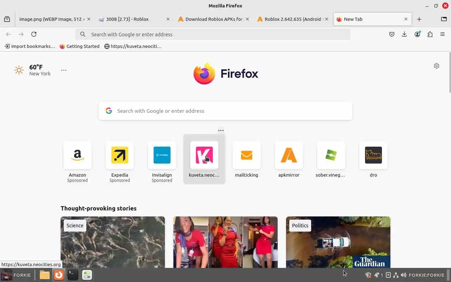Click the removable drives tray icon

coord(388,275)
